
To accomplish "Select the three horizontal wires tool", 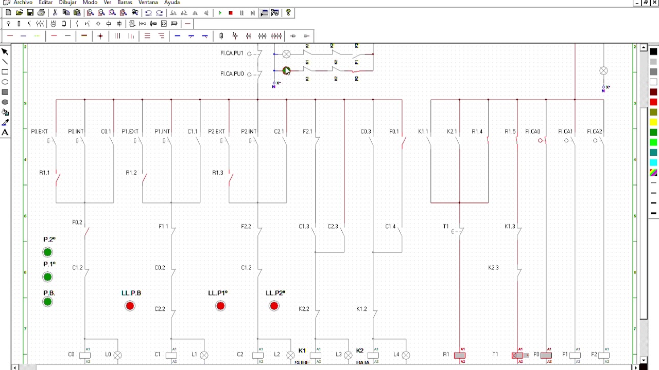I will coord(147,36).
